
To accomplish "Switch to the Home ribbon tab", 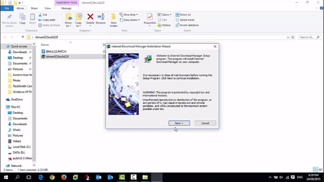I will click(20, 8).
